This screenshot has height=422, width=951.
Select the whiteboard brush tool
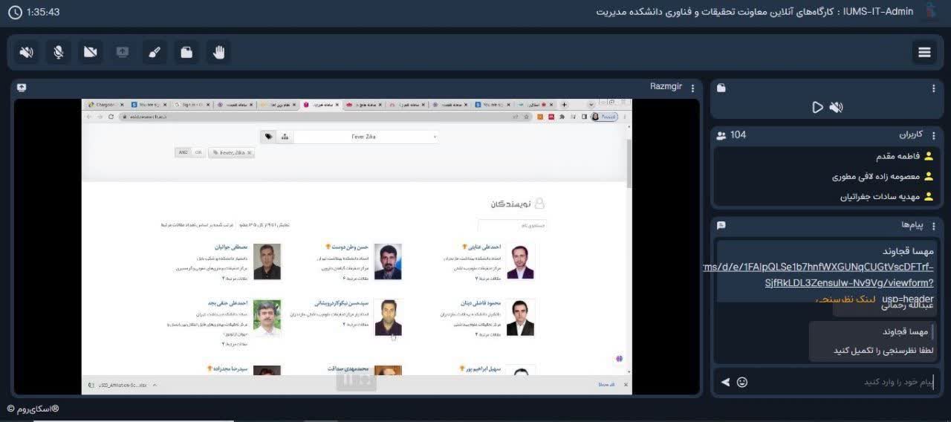(154, 52)
